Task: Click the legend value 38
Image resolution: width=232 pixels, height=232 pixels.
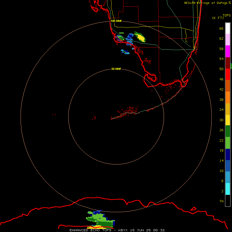Action: point(221,100)
